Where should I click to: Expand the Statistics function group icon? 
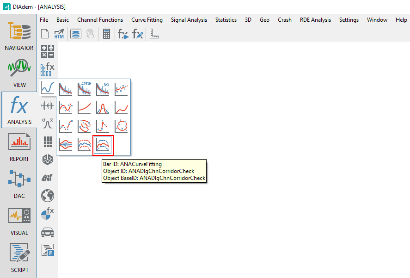48,124
